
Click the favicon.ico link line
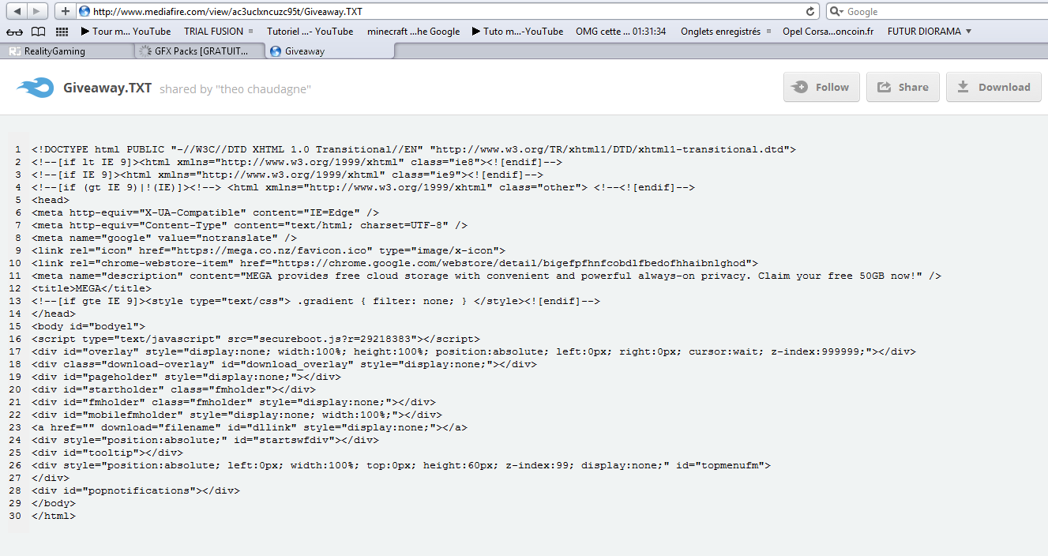click(x=269, y=250)
